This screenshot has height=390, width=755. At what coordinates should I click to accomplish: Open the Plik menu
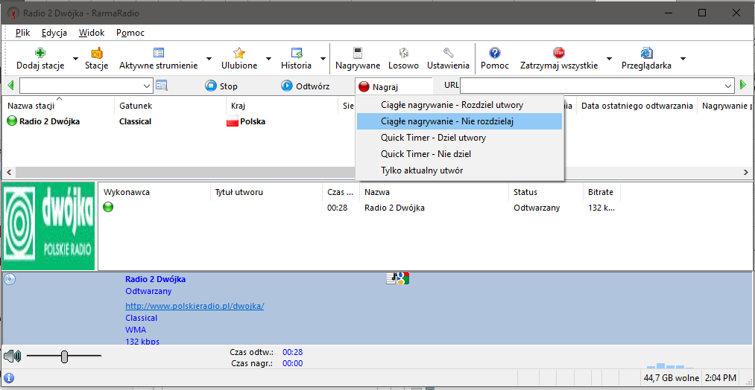click(x=22, y=33)
